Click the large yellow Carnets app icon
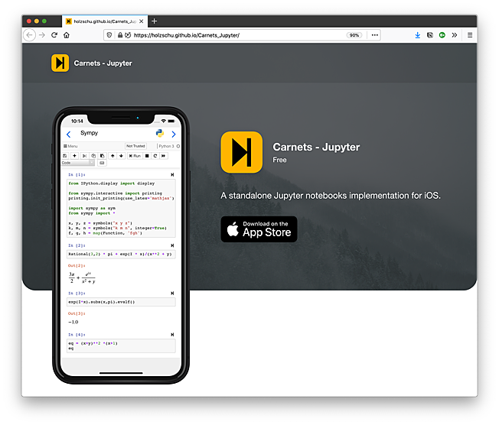The height and width of the screenshot is (425, 499). pyautogui.click(x=242, y=152)
